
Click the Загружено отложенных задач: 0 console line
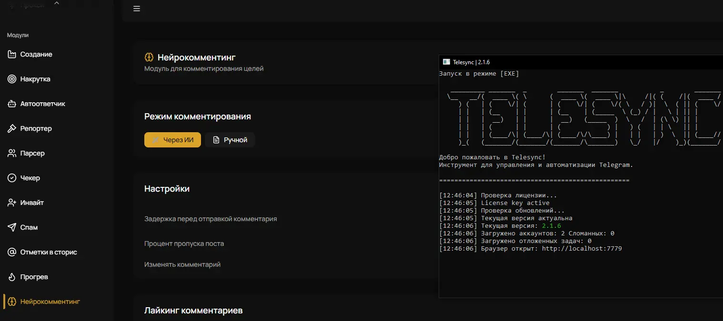tap(515, 241)
